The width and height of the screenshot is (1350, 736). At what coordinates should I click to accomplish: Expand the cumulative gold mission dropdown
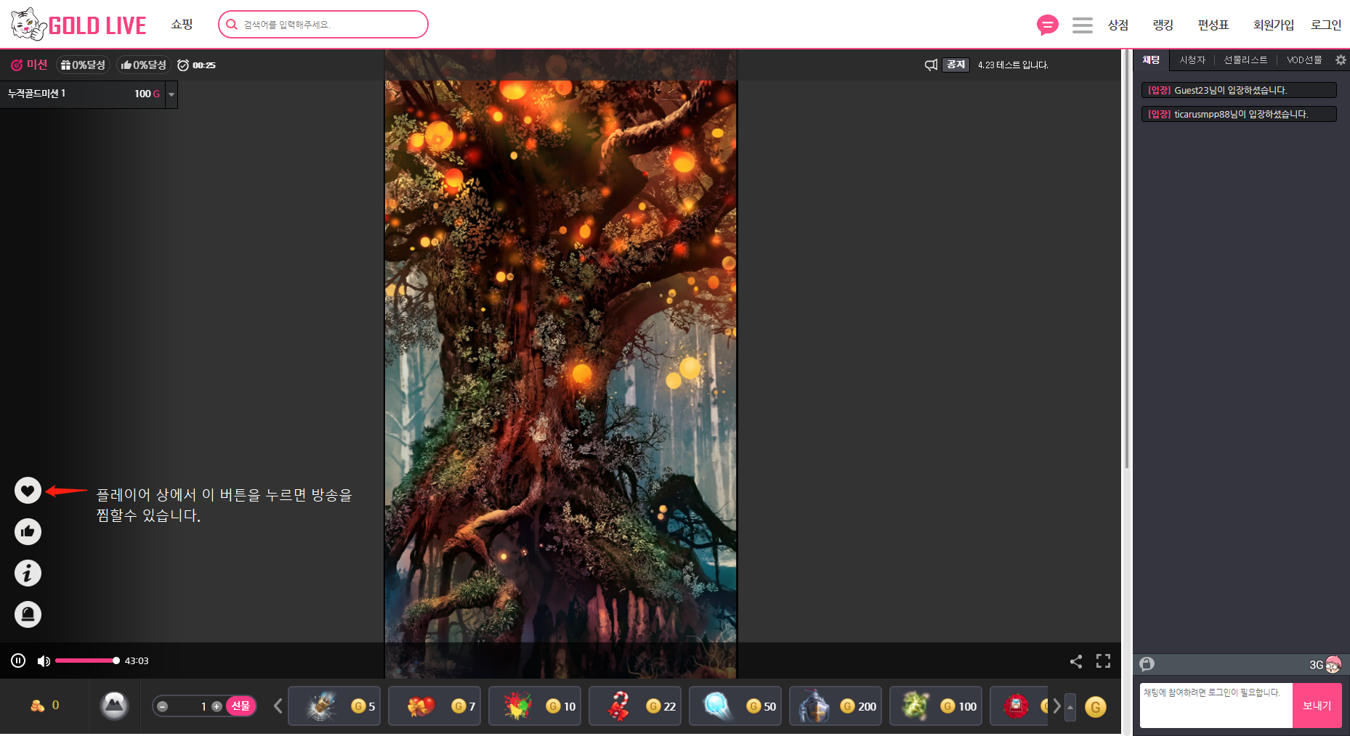[171, 94]
